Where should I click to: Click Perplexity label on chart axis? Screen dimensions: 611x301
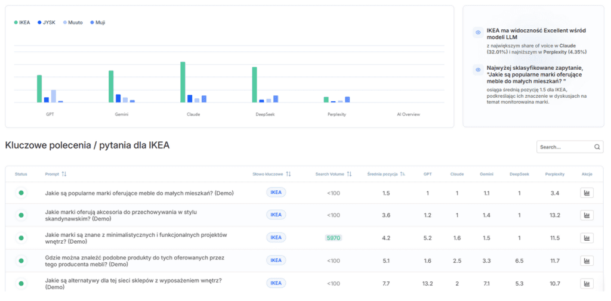pos(337,114)
